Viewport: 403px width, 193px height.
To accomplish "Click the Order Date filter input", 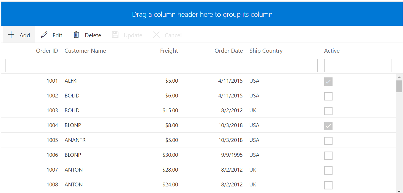I will click(214, 66).
